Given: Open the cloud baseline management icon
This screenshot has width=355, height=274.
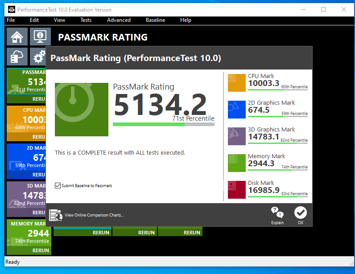Looking at the screenshot, I should (17, 57).
